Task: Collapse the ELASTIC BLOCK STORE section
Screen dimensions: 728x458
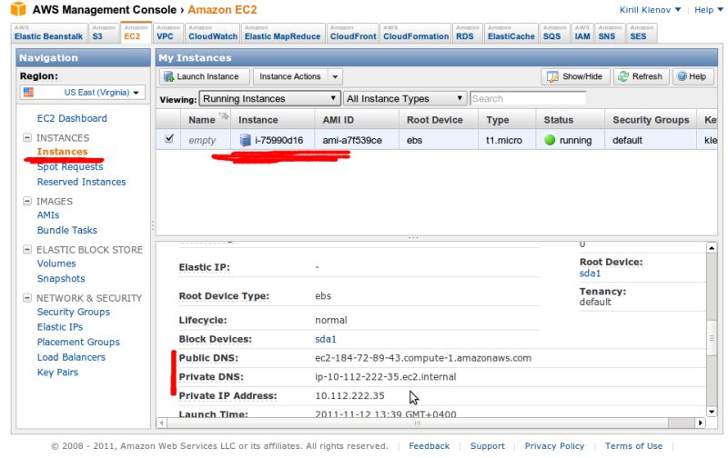Action: [x=27, y=249]
